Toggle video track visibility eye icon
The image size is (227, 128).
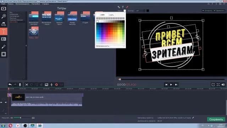pos(1,102)
